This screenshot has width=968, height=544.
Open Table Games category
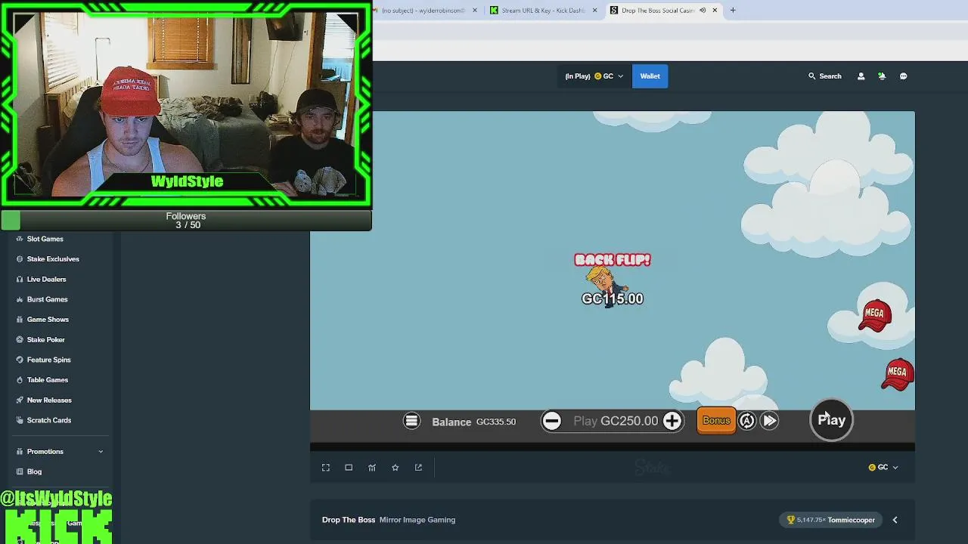48,380
